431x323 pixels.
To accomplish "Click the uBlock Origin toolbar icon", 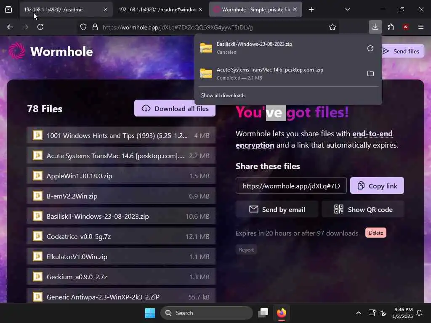I will point(406,27).
